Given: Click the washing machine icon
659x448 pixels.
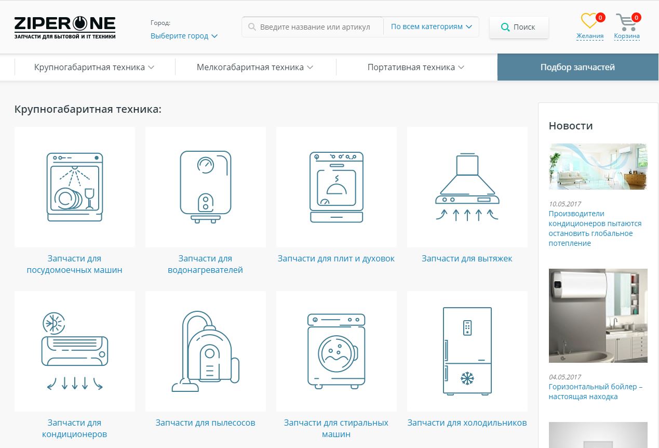Looking at the screenshot, I should click(336, 351).
